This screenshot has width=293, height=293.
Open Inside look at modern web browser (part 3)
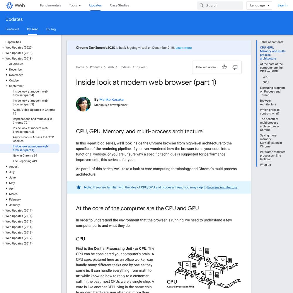pos(30,102)
